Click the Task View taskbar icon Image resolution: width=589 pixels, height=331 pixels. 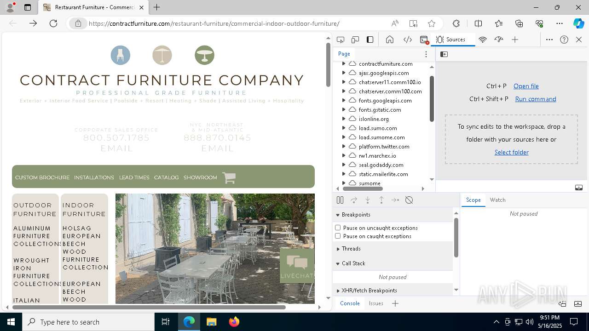pyautogui.click(x=166, y=322)
